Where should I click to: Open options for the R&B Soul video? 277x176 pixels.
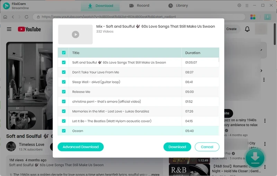click(265, 167)
